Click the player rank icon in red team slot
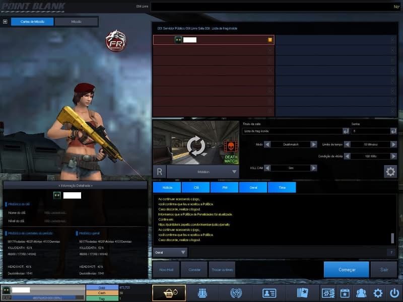Image resolution: width=403 pixels, height=302 pixels. [178, 40]
